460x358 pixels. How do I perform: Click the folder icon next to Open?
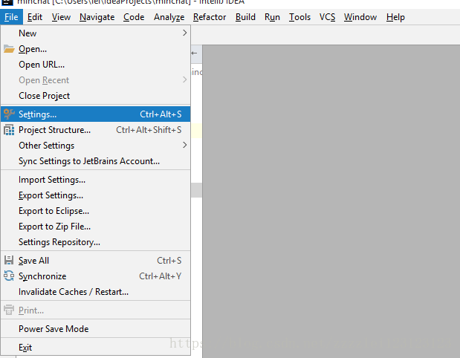click(9, 49)
